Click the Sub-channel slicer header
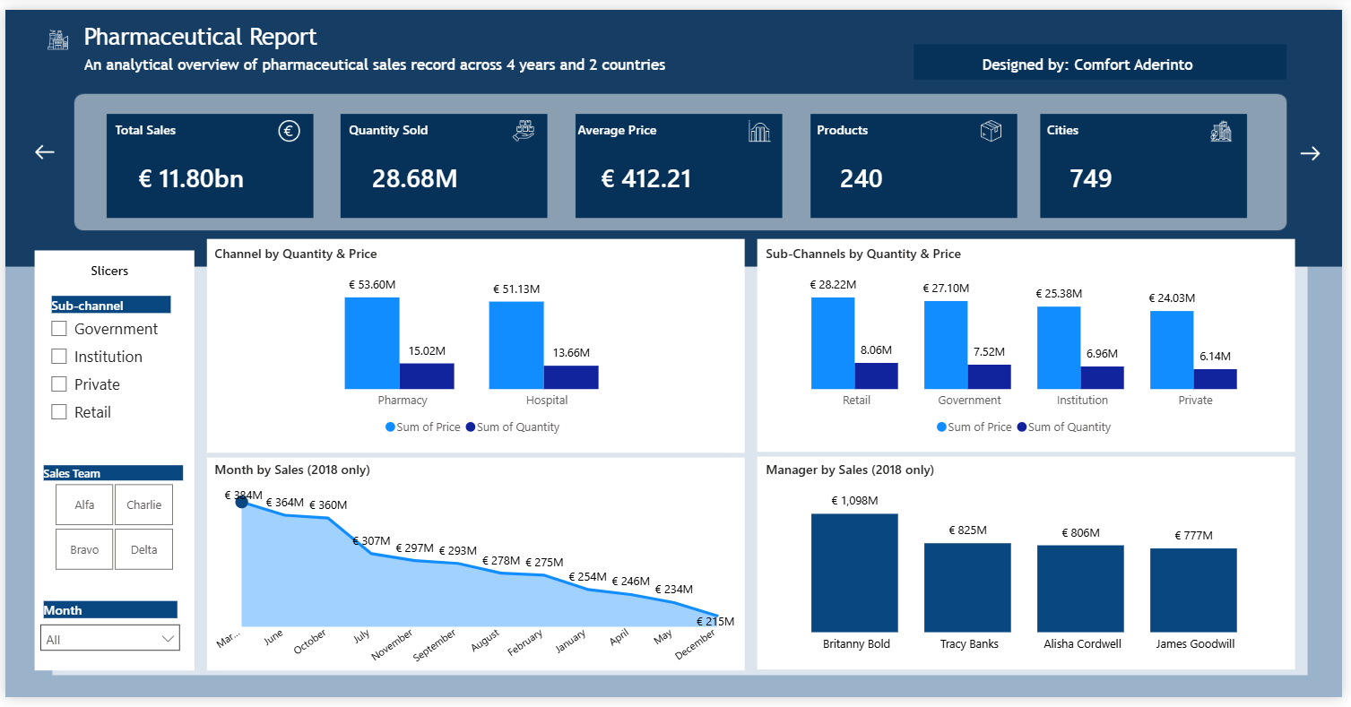This screenshot has height=707, width=1351. [110, 305]
